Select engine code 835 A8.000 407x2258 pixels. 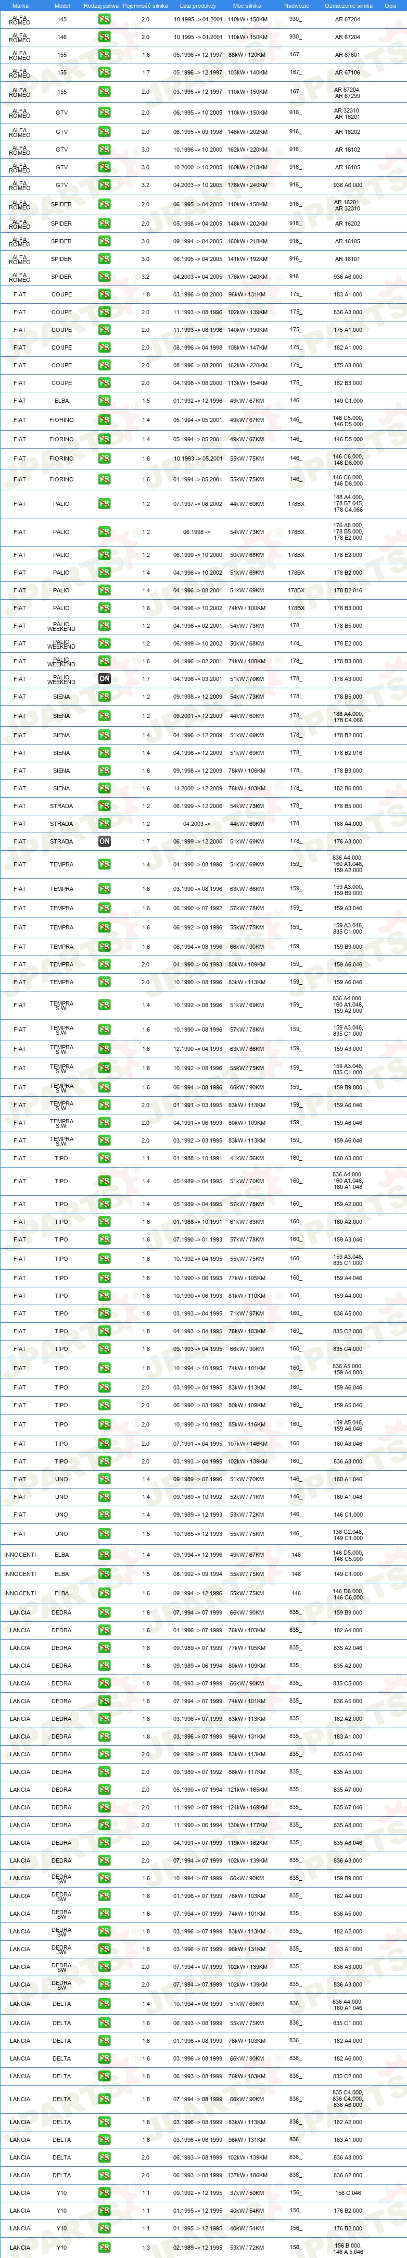348,1825
